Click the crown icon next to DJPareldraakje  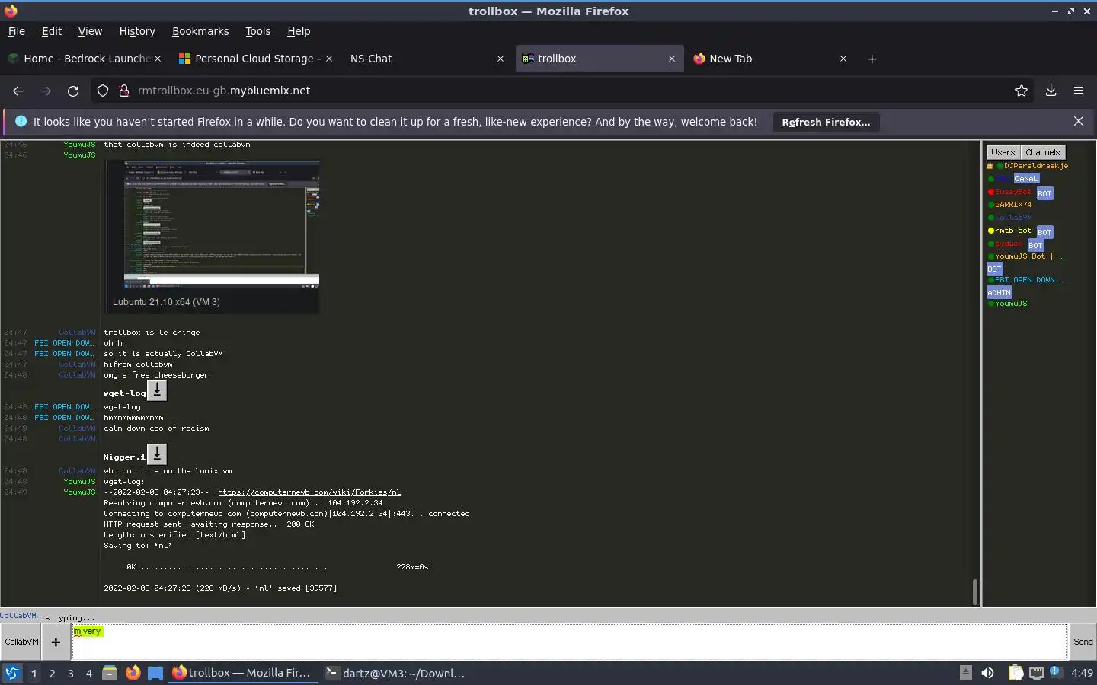[990, 166]
